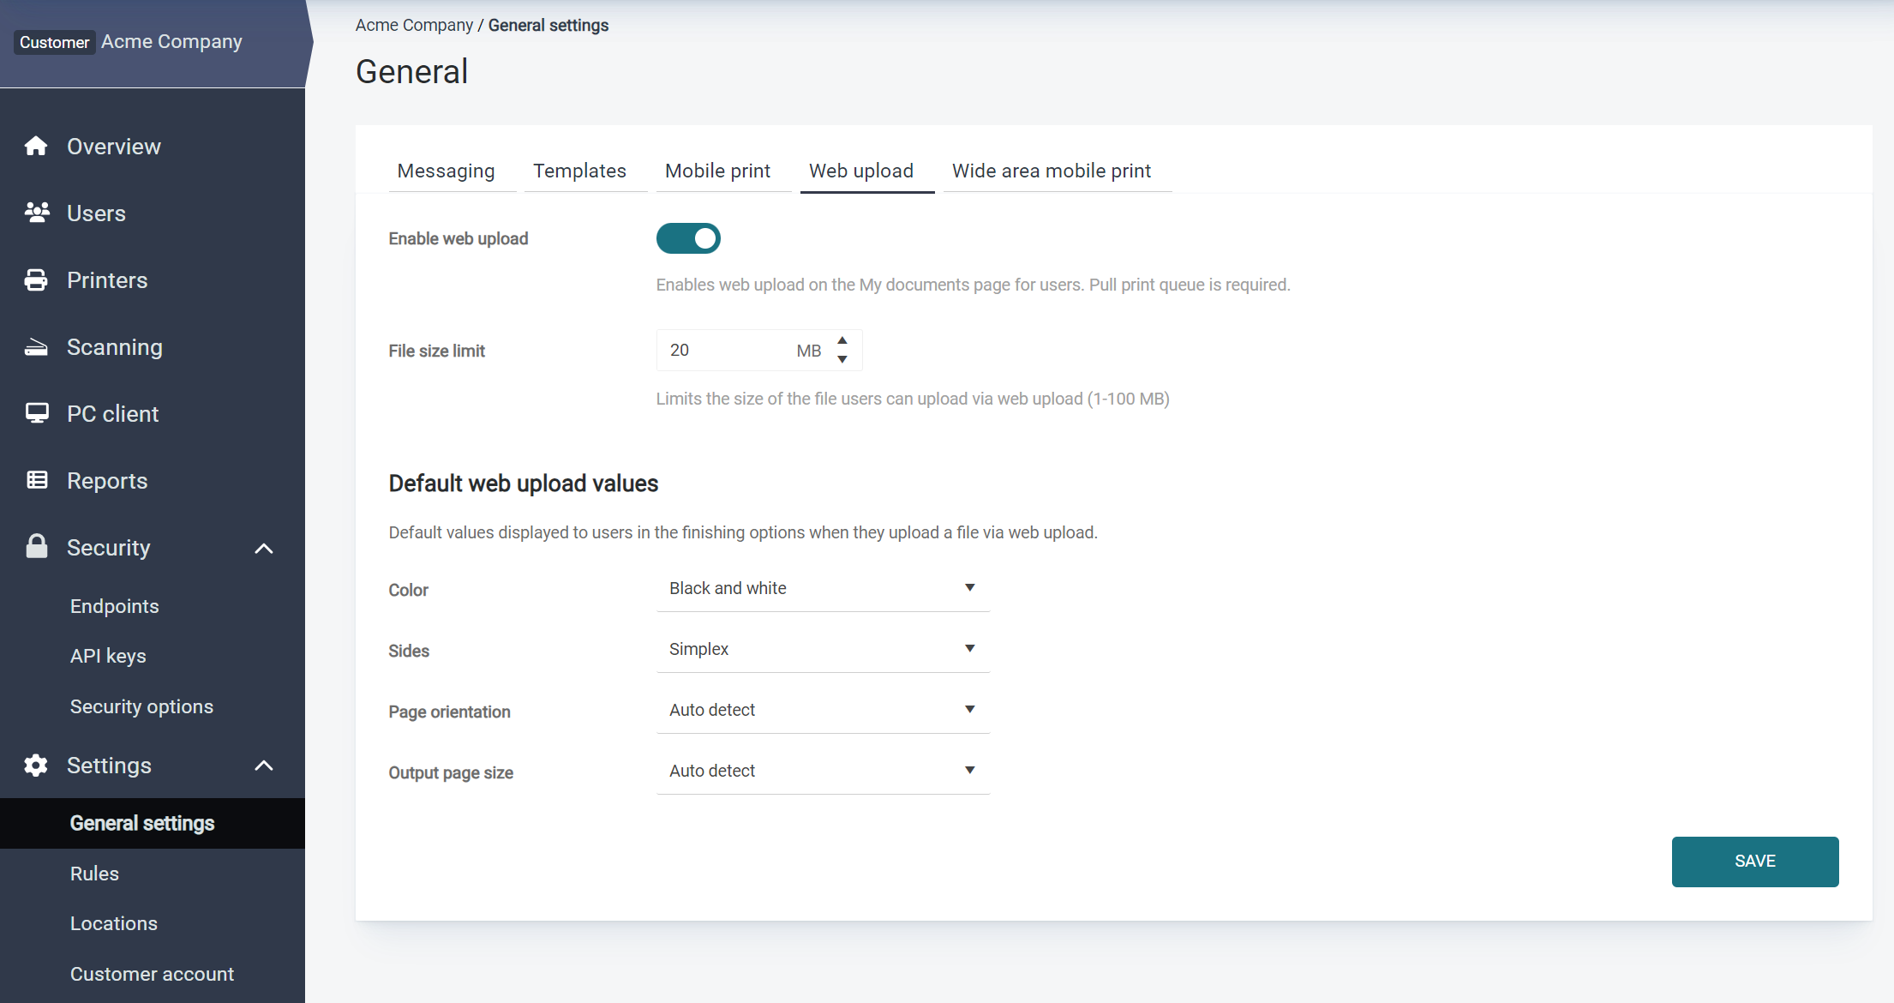Click the Reports list icon
Image resolution: width=1894 pixels, height=1003 pixels.
click(36, 480)
